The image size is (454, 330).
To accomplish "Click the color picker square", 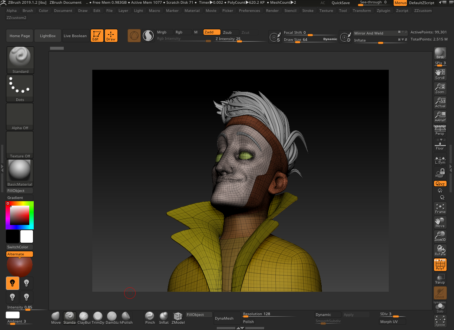I will [19, 215].
